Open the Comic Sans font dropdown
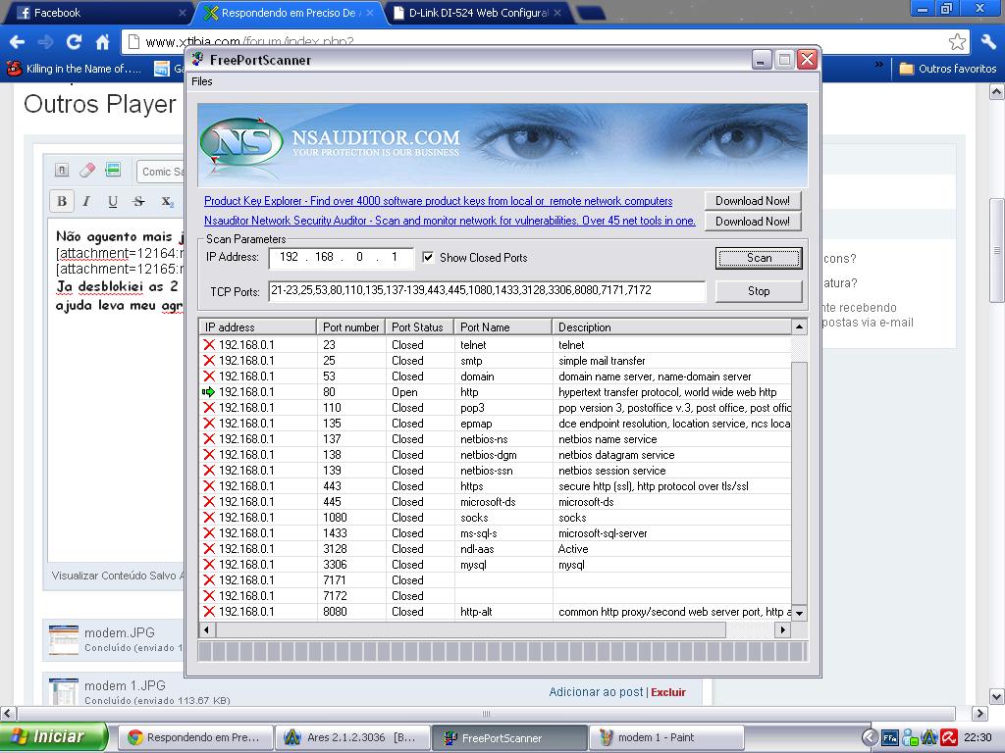 click(161, 172)
